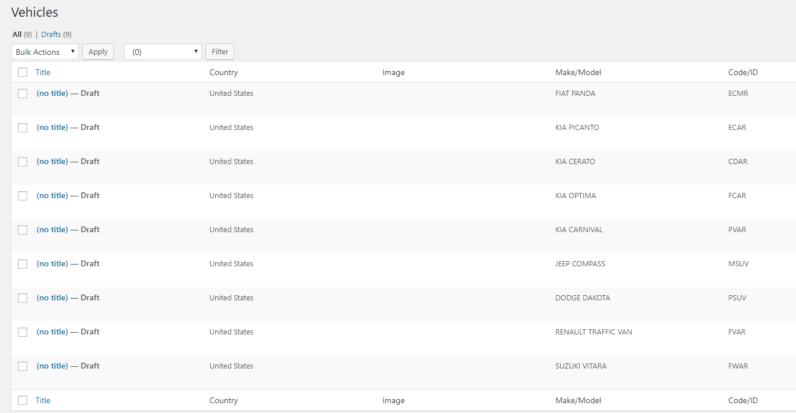Click the Make/Model label in the table footer
Screen dimensions: 796x413
[578, 400]
